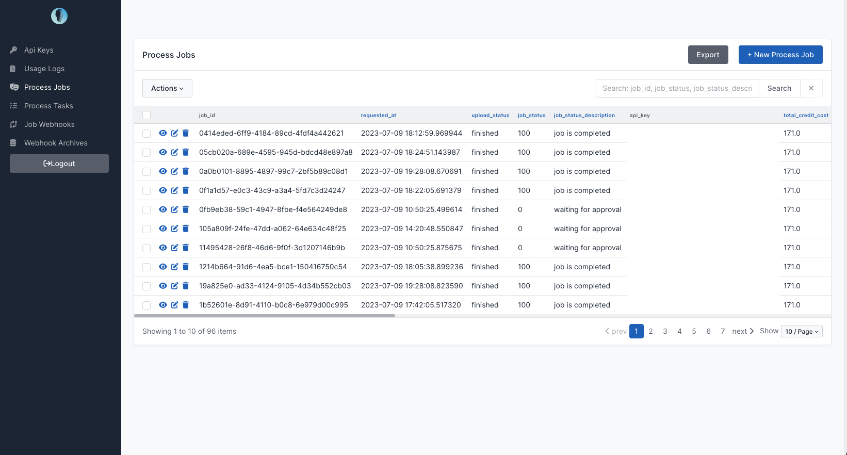Click the app logo in sidebar

click(59, 16)
